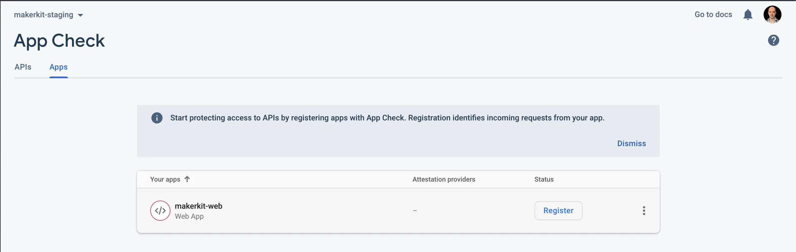Open the three-dot menu for makerkit-web

click(644, 211)
